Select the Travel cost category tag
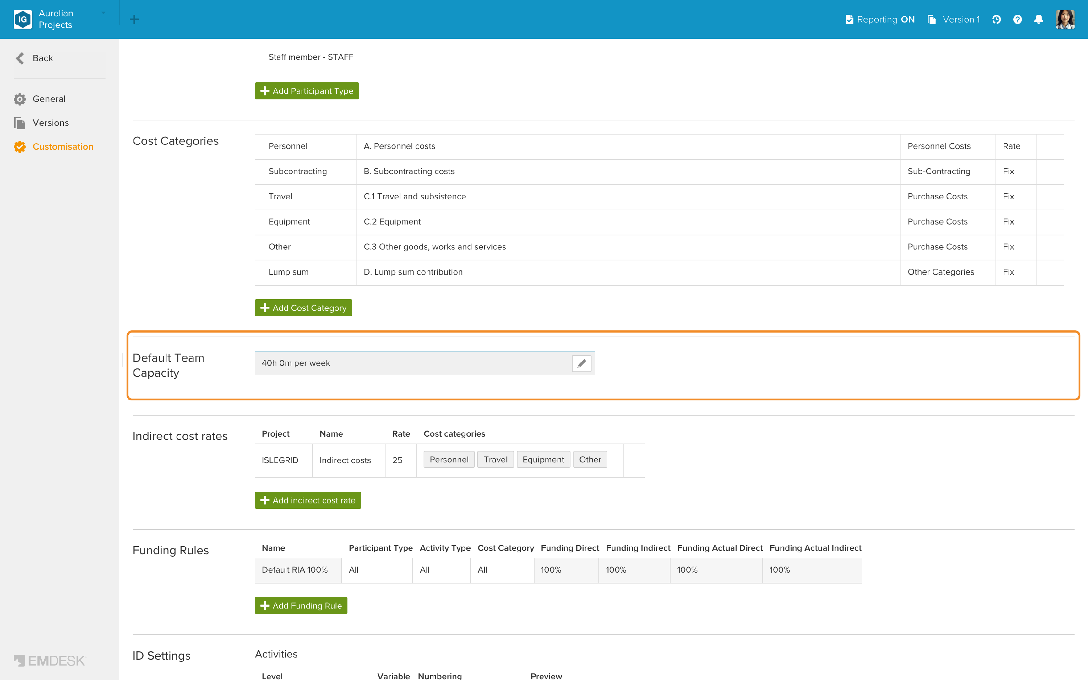This screenshot has width=1088, height=680. pyautogui.click(x=495, y=459)
